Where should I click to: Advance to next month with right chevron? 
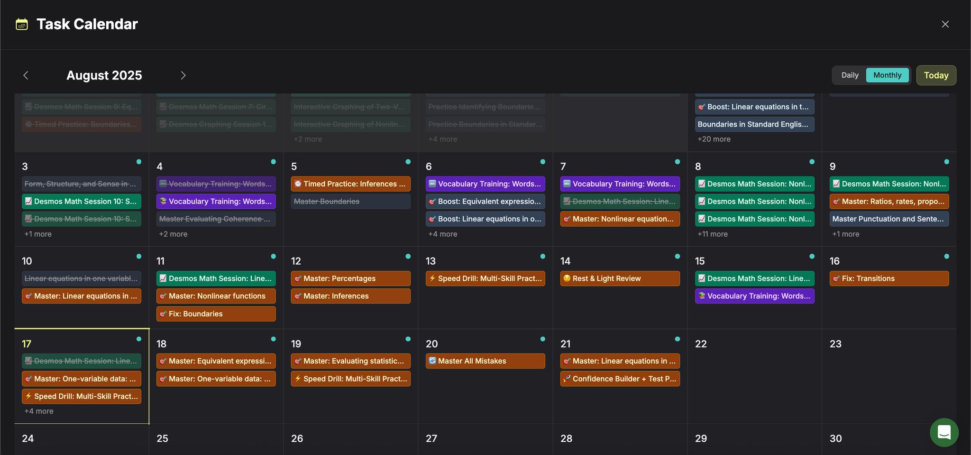(x=183, y=75)
